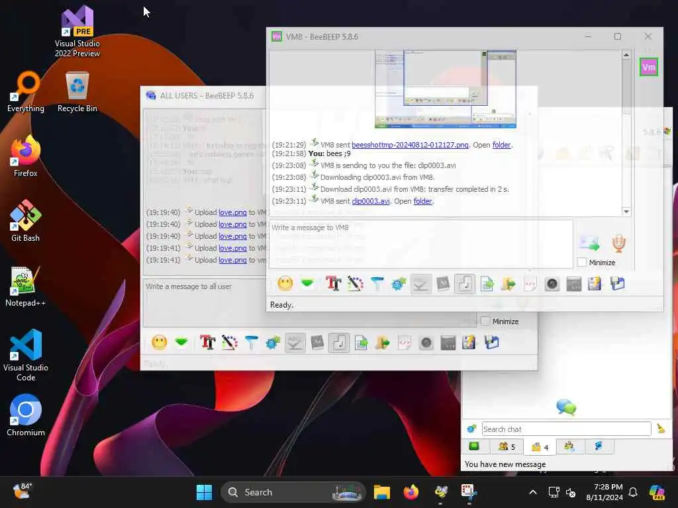Switch to users tab showing 5
The height and width of the screenshot is (508, 678).
[x=507, y=446]
